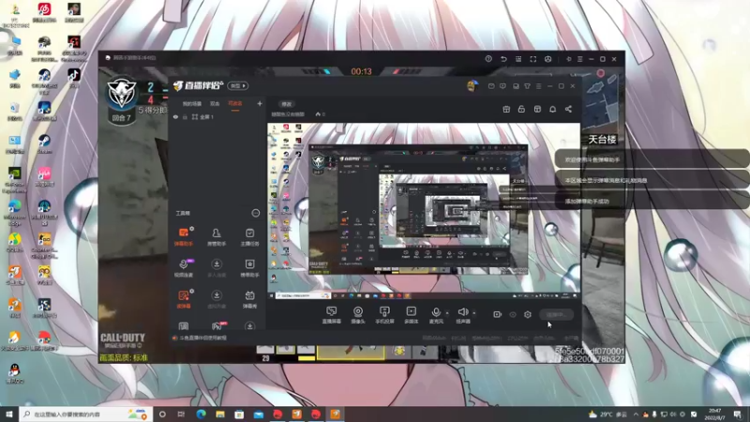Open File Explorer from the taskbar
The width and height of the screenshot is (750, 422).
pyautogui.click(x=220, y=414)
